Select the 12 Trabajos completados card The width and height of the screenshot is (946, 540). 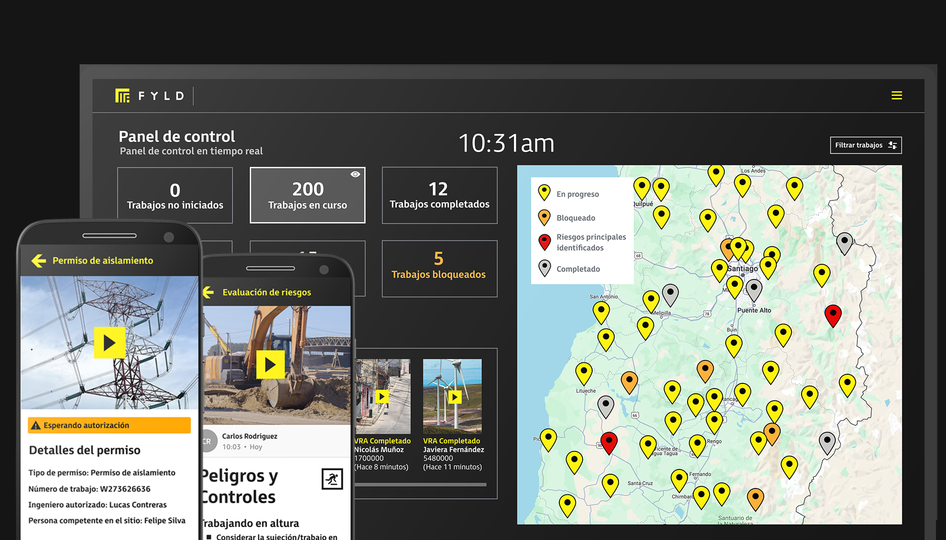pos(439,195)
